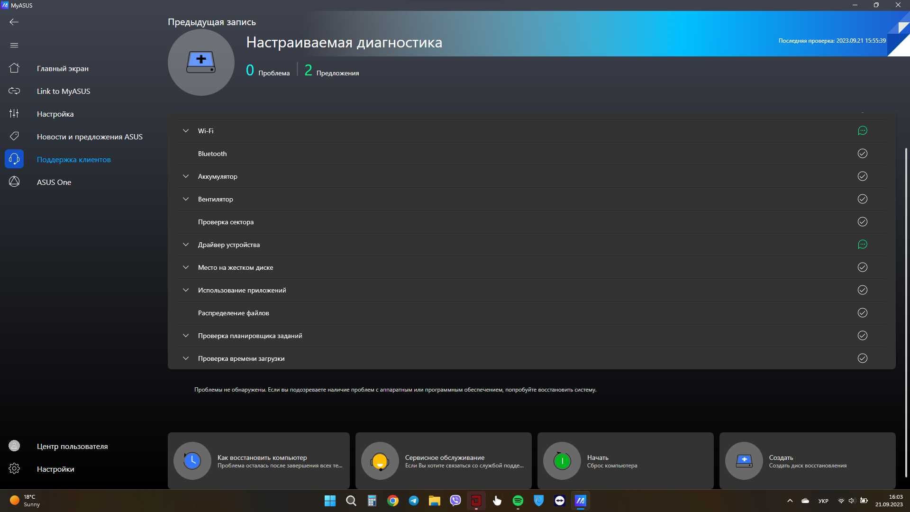
Task: Click the Вентилятор checkmark status icon
Action: click(x=863, y=199)
